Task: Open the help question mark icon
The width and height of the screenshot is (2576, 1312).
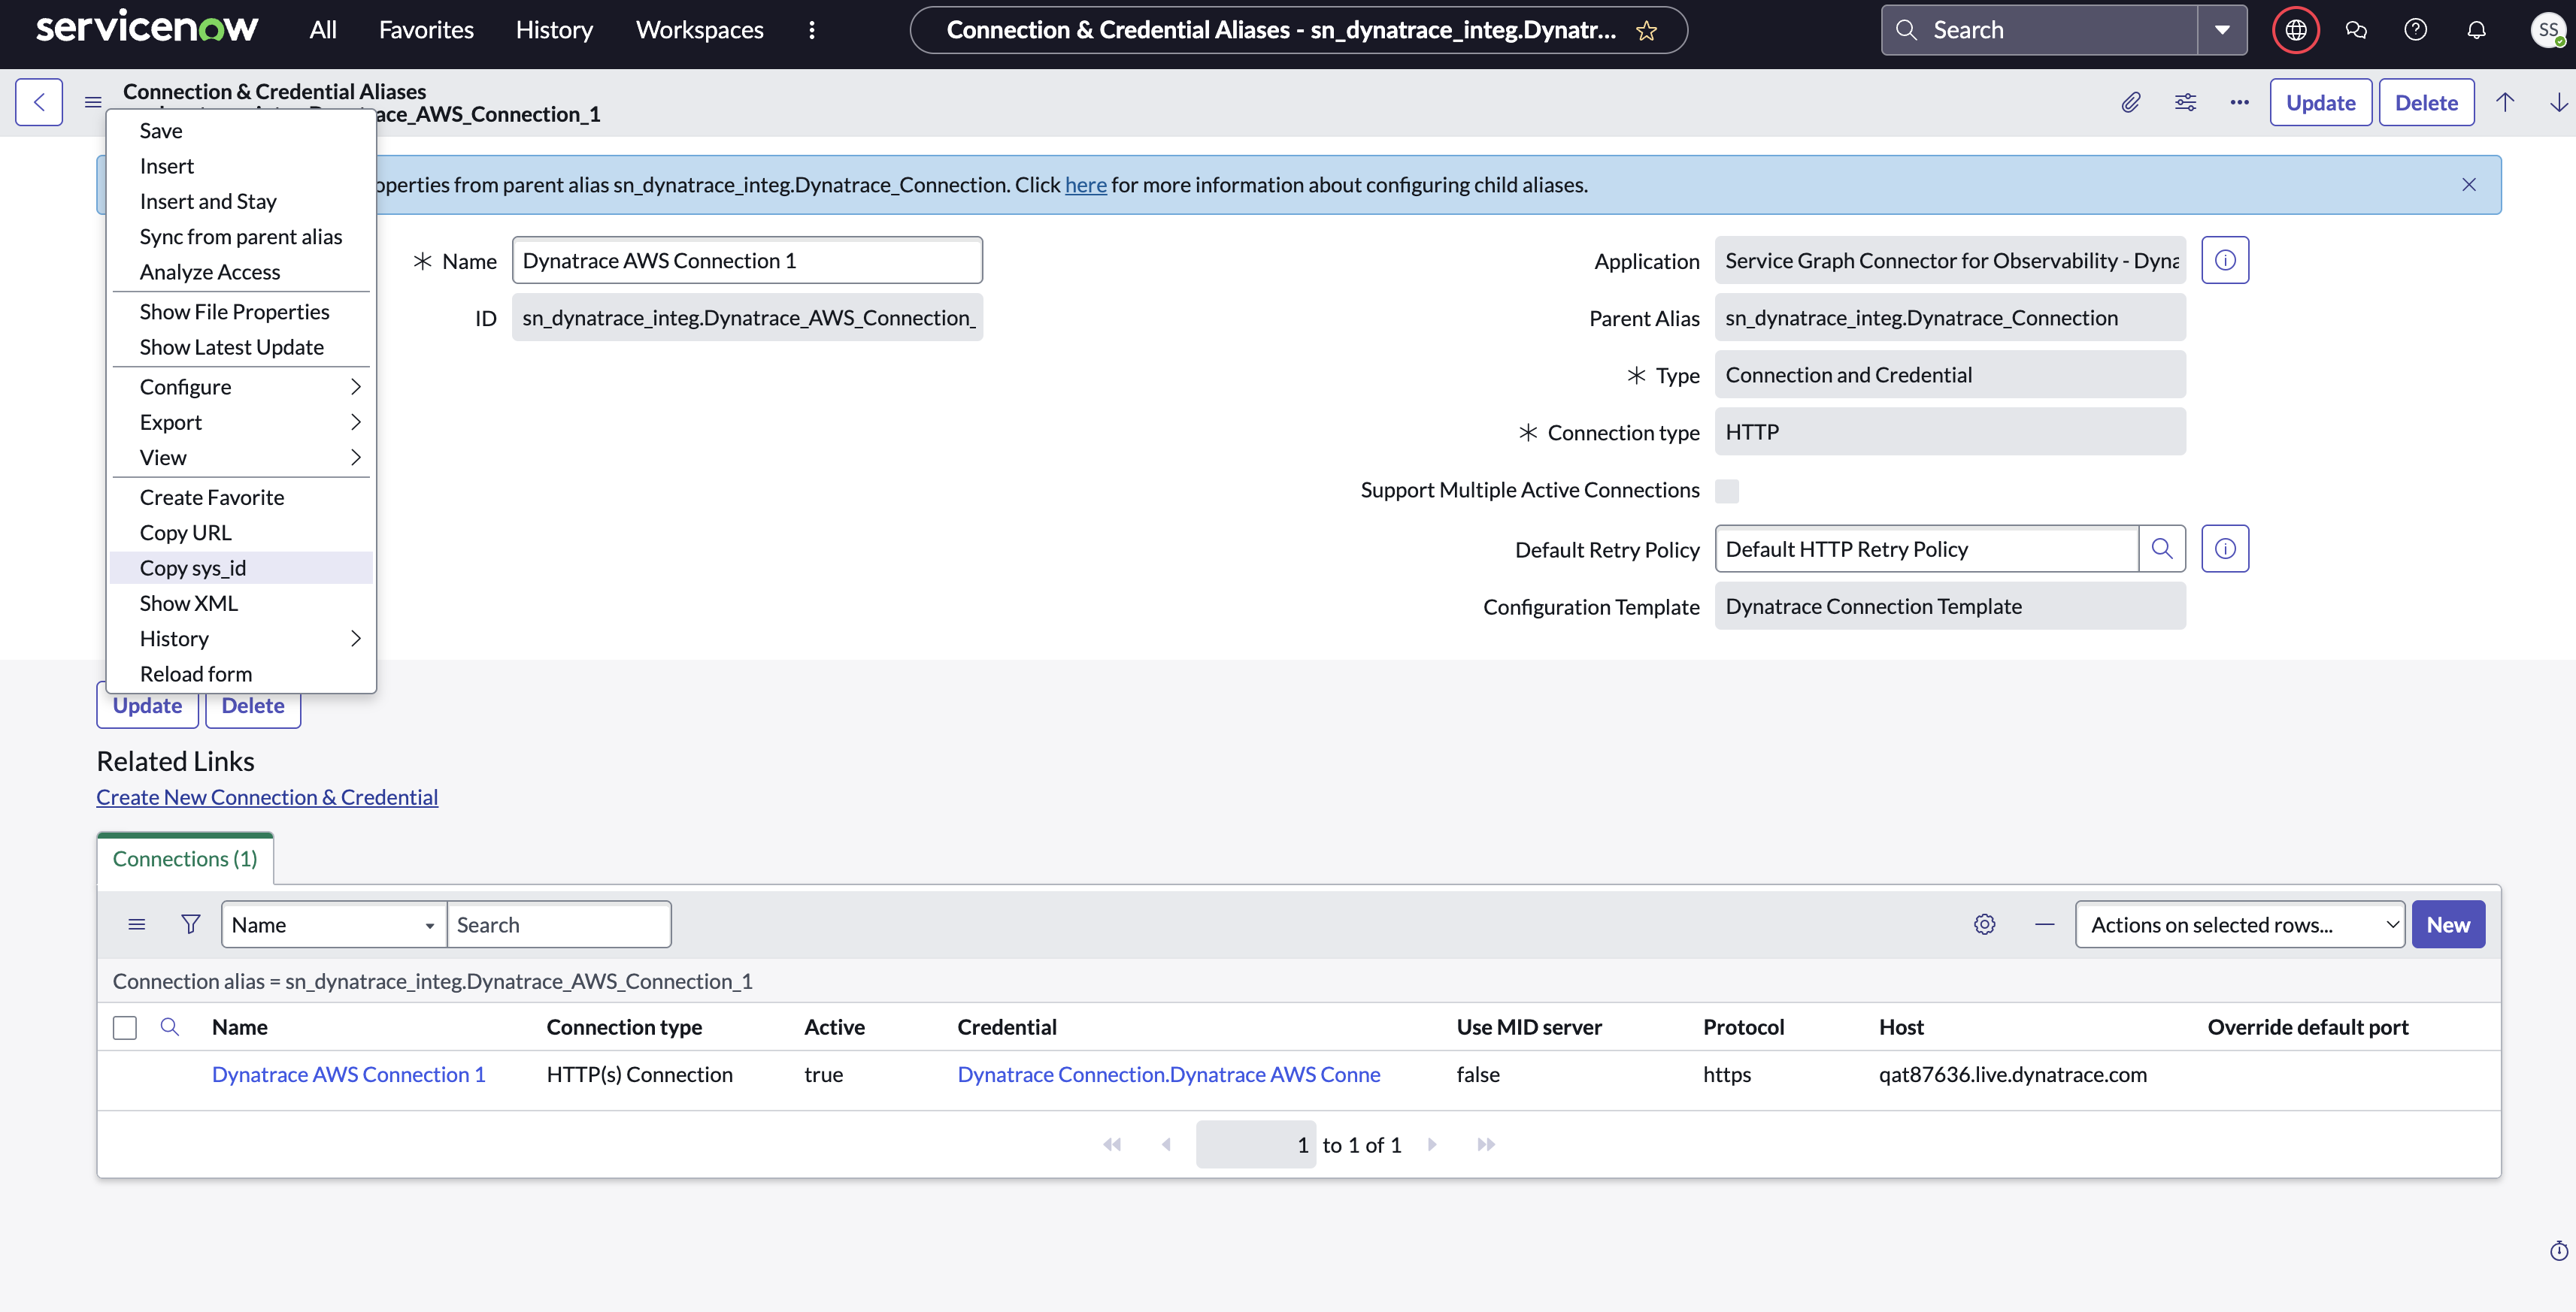Action: (x=2415, y=30)
